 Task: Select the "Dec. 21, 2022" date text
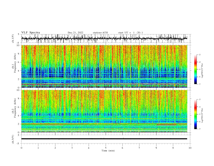[x=75, y=33]
